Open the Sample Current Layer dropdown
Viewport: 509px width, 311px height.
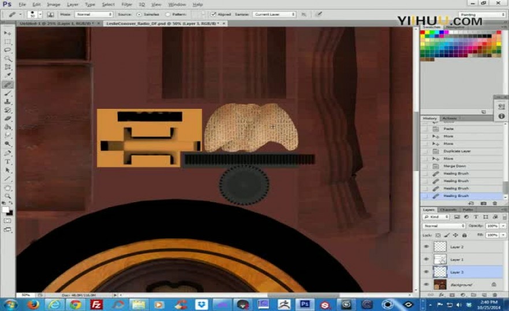[274, 14]
